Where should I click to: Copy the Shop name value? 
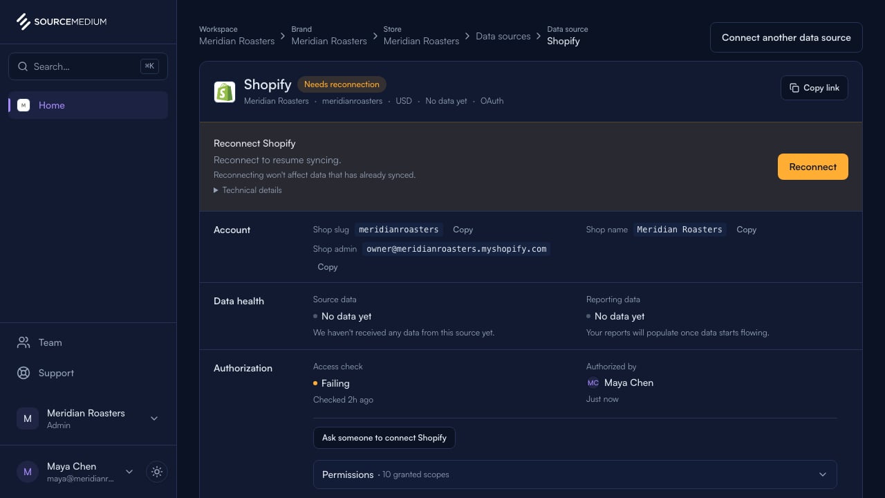(747, 230)
